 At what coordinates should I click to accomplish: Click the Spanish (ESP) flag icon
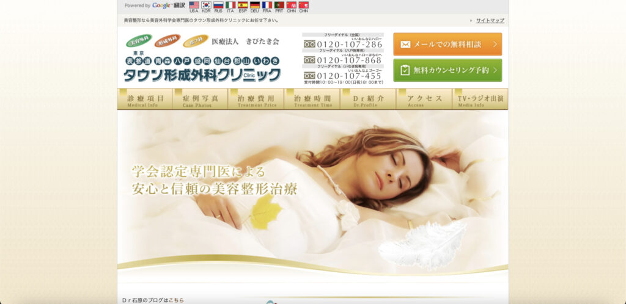243,5
